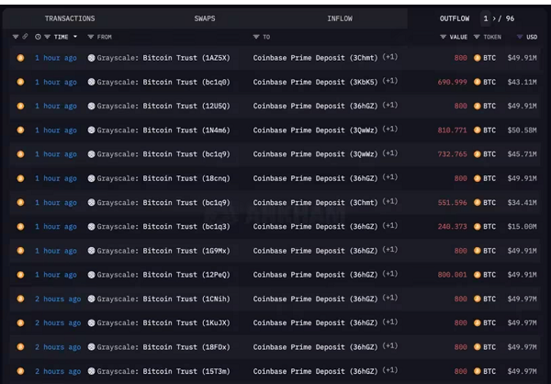551x384 pixels.
Task: Toggle TIME column sort order arrow
Action: pos(75,37)
